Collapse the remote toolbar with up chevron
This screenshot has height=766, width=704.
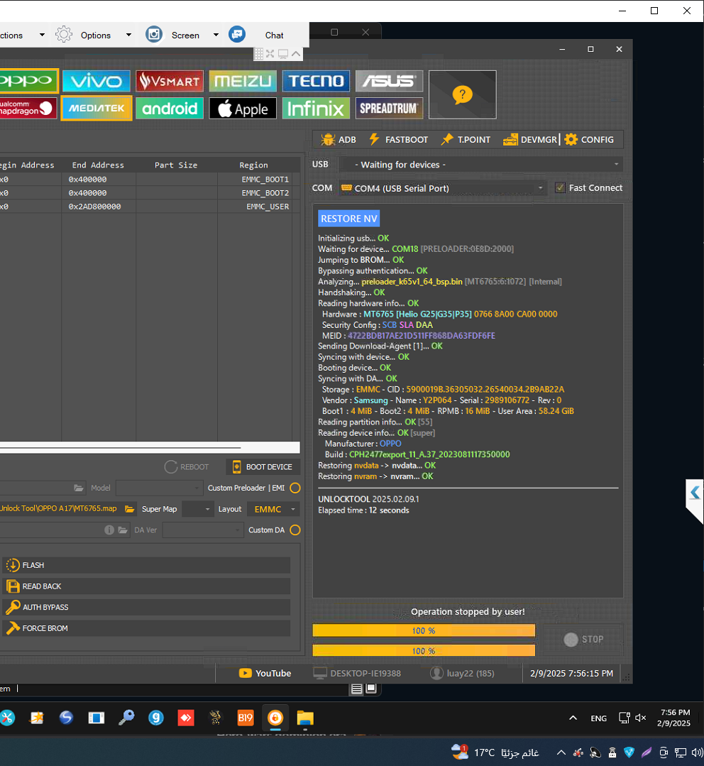tap(296, 53)
